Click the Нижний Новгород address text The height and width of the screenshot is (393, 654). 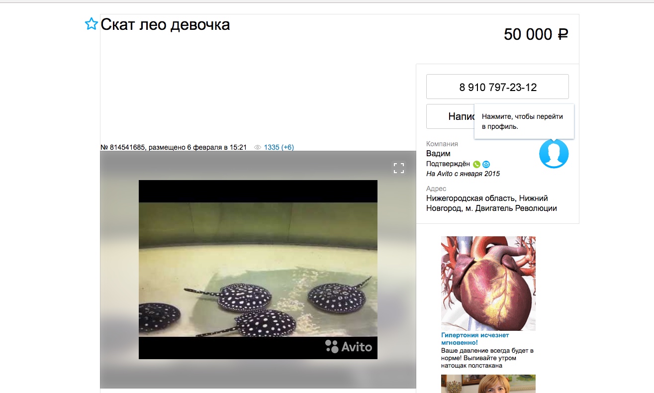(x=491, y=203)
